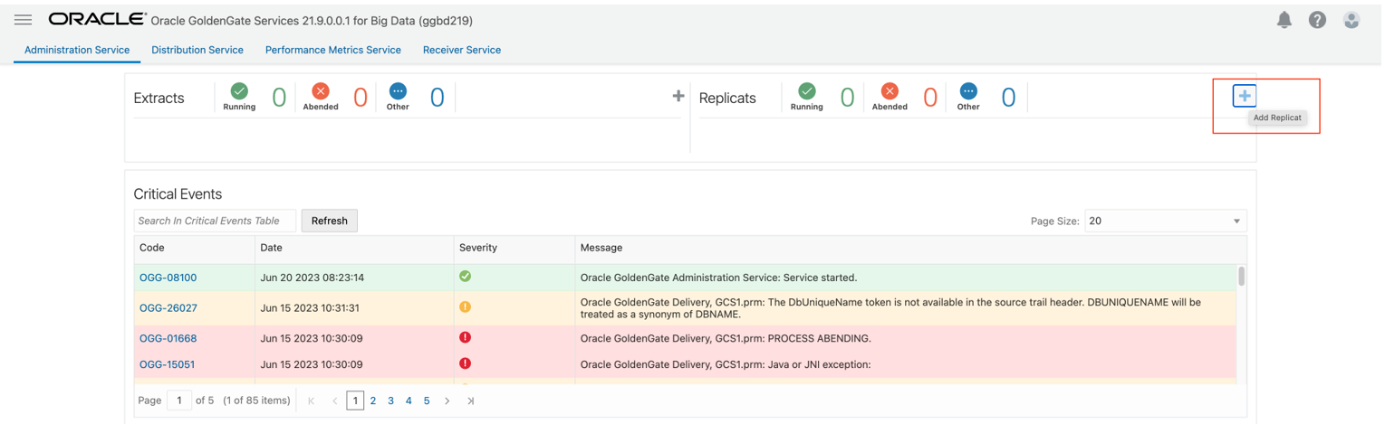The image size is (1385, 424).
Task: Click the Extracts Running status icon
Action: pos(239,90)
